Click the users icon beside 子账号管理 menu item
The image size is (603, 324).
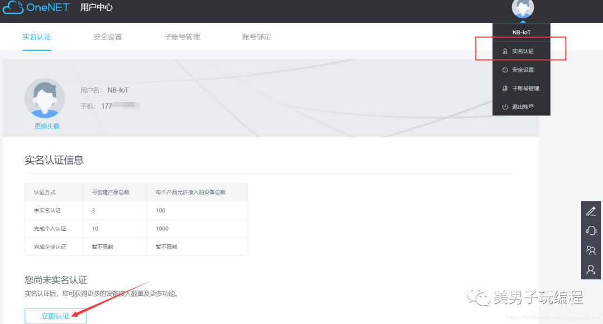tap(505, 88)
